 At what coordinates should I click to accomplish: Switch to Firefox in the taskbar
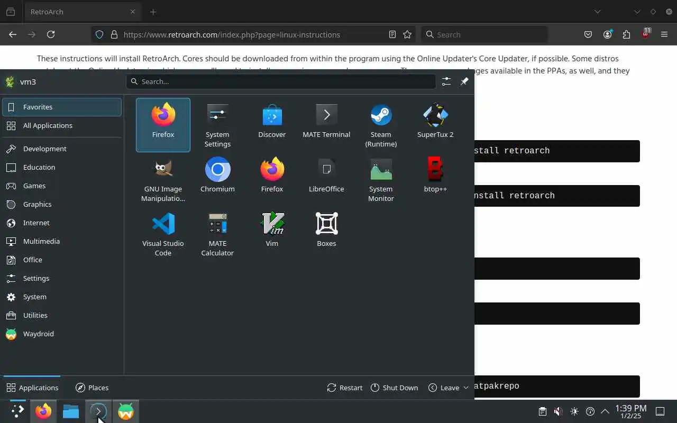[x=43, y=411]
